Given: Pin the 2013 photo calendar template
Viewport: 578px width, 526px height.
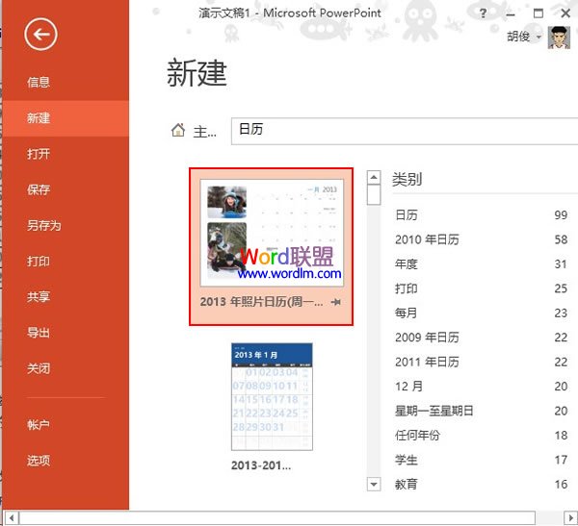Looking at the screenshot, I should 336,302.
